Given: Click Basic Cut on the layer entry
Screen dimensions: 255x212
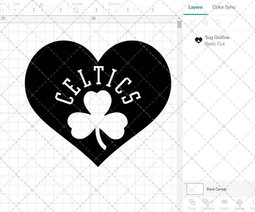Looking at the screenshot, I should [215, 44].
